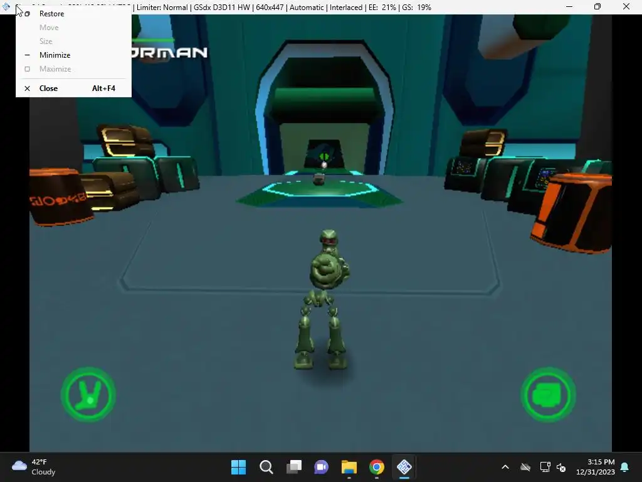The height and width of the screenshot is (482, 642).
Task: Click the muted volume tray icon
Action: [561, 467]
